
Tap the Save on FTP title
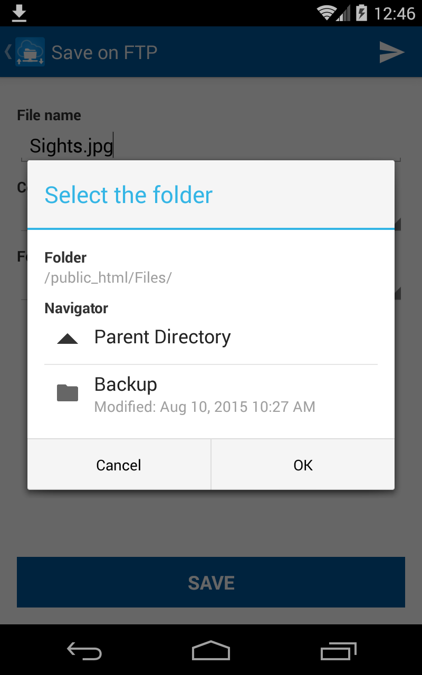[104, 52]
